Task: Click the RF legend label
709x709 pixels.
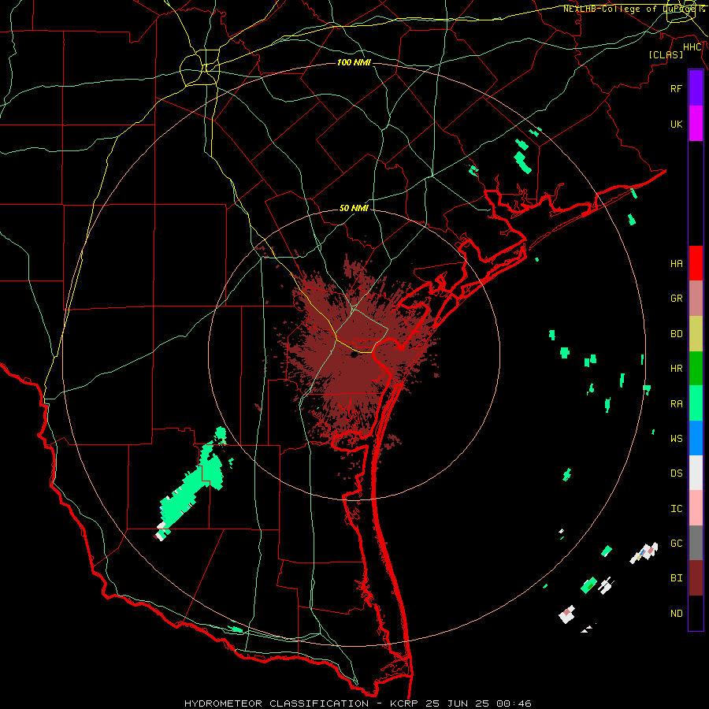Action: (x=676, y=88)
